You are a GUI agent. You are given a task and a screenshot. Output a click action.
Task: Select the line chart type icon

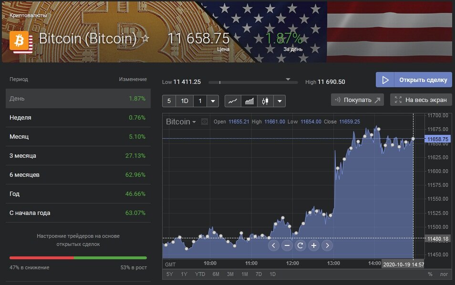[x=232, y=101]
